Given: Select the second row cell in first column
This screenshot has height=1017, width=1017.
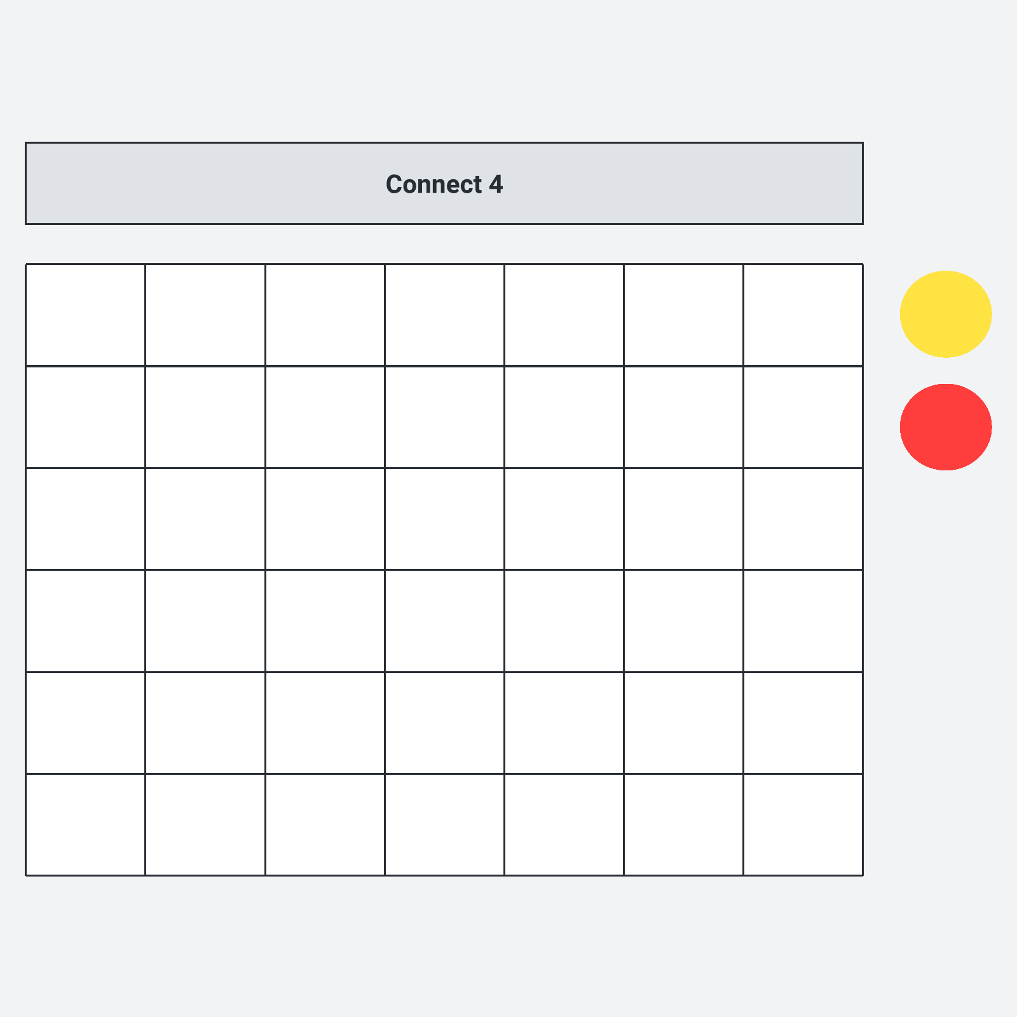Looking at the screenshot, I should 85,417.
